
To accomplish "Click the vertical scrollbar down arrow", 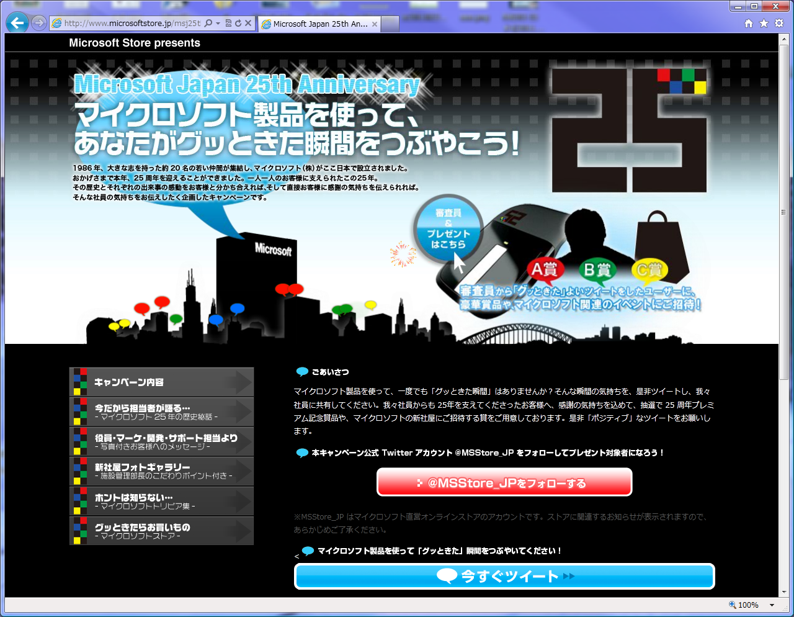I will pyautogui.click(x=784, y=592).
